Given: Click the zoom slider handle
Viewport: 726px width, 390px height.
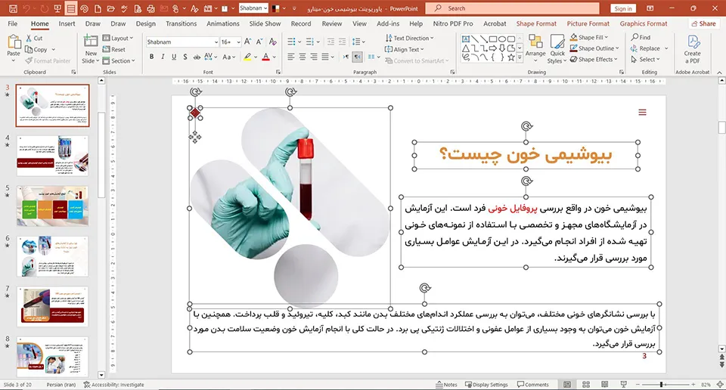Looking at the screenshot, I should coord(662,385).
